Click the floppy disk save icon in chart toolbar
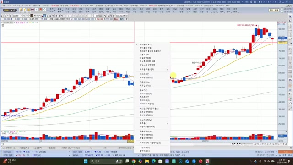Viewport: 293px width, 165px height. point(111,16)
